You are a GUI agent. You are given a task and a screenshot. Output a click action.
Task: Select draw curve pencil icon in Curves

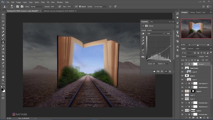143,50
